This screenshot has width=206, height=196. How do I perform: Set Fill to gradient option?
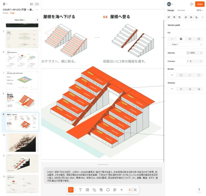pyautogui.click(x=190, y=39)
